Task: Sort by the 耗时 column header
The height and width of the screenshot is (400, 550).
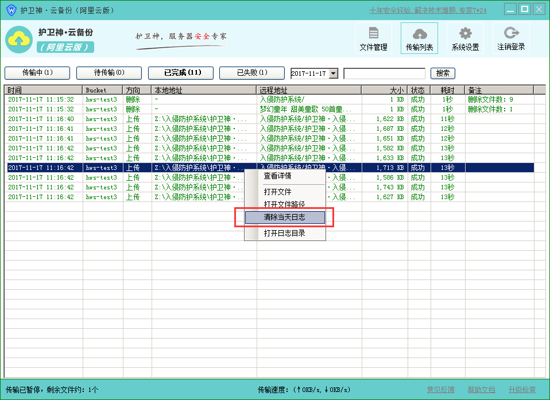Action: [448, 90]
